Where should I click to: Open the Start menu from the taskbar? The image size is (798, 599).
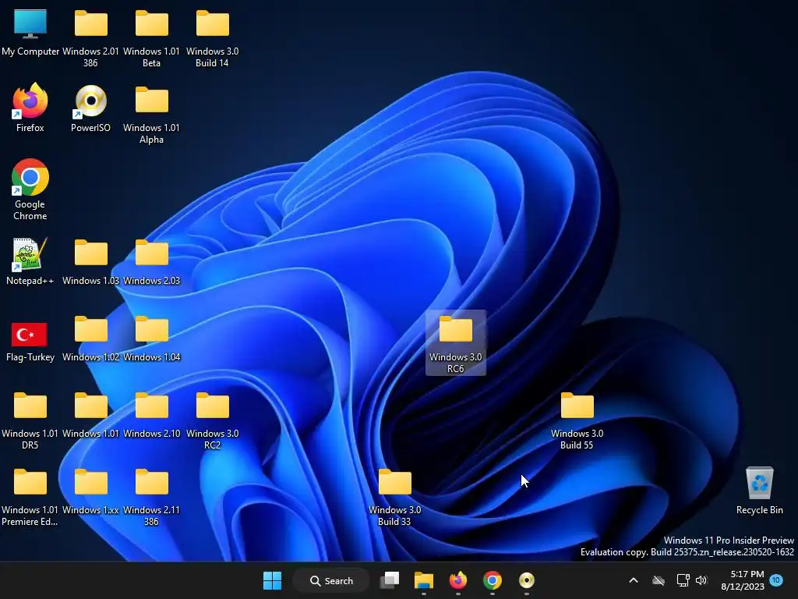pyautogui.click(x=272, y=580)
